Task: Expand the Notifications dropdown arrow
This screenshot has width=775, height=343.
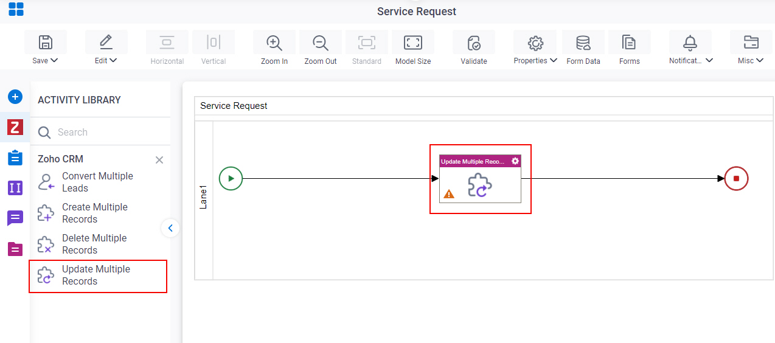Action: point(709,60)
